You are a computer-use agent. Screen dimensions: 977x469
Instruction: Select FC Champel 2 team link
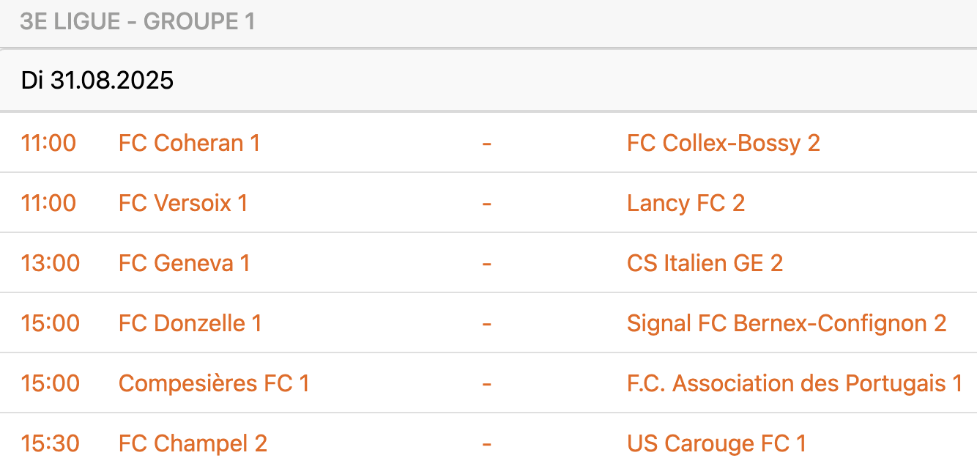193,443
